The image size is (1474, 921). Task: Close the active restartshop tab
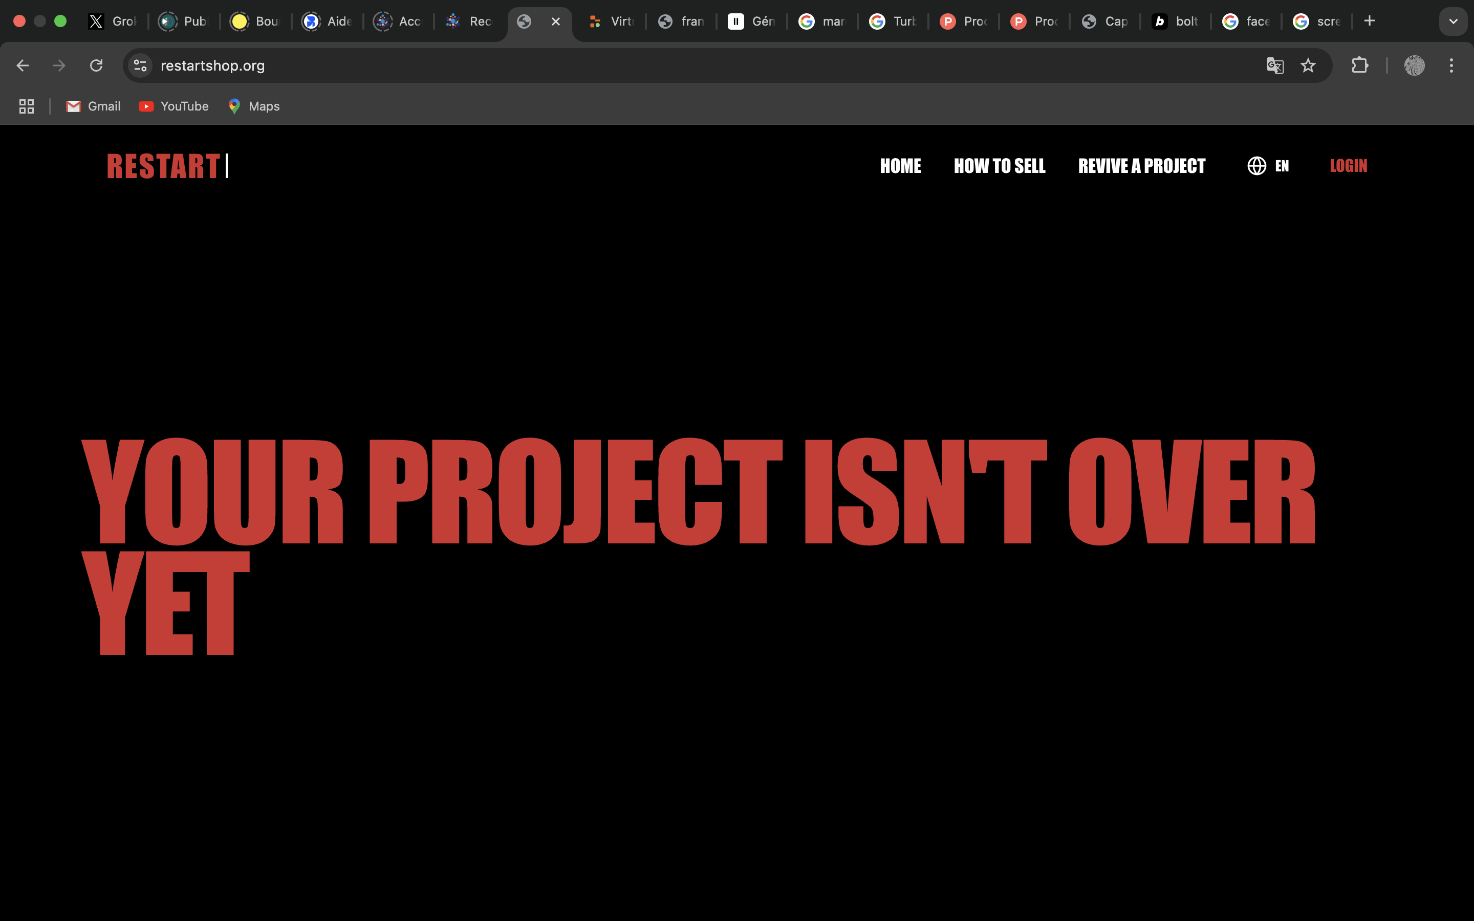555,21
